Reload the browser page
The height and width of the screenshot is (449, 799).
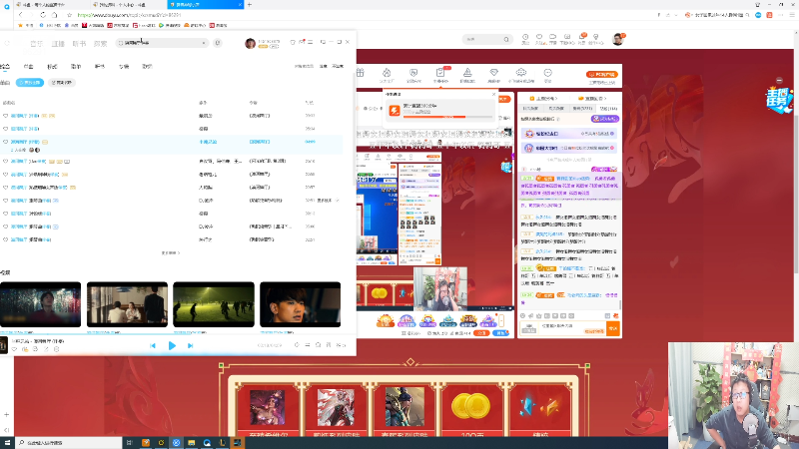[43, 15]
